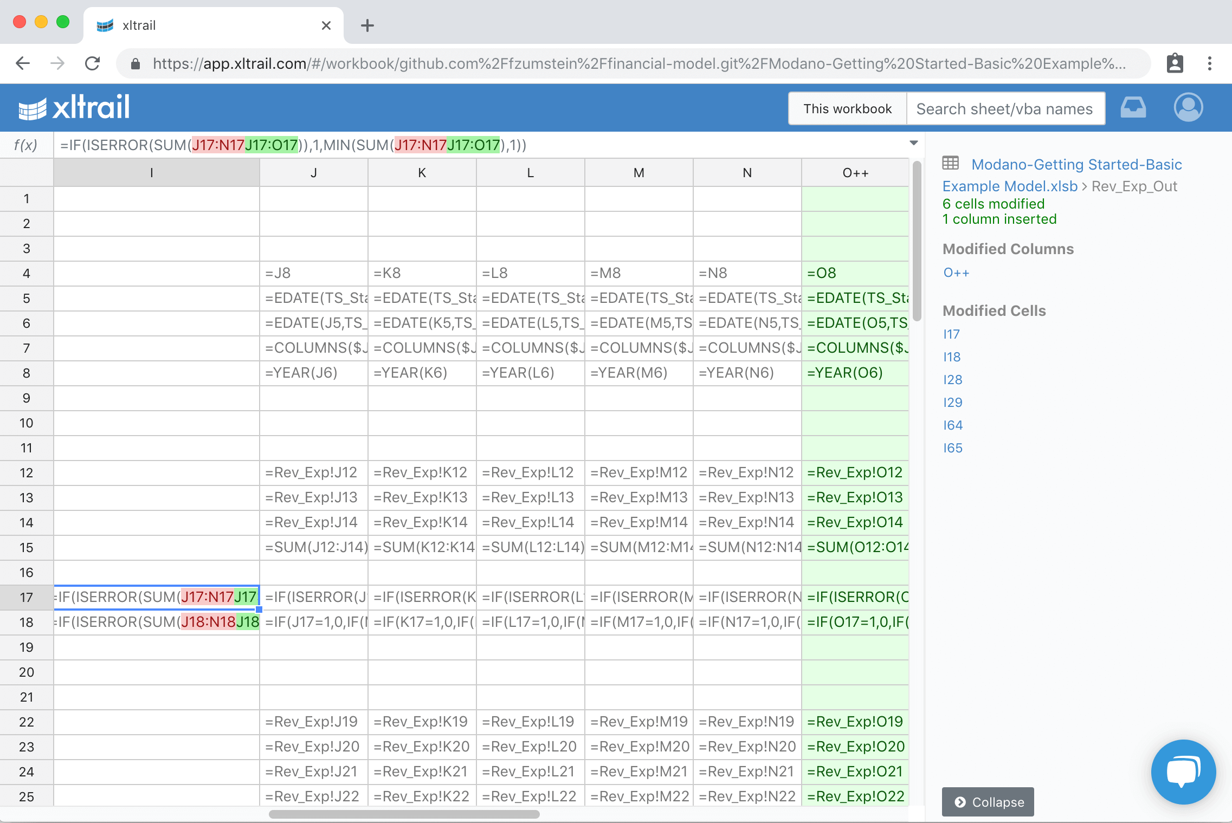Click the Search sheet/vba names field
This screenshot has height=823, width=1232.
point(1004,109)
